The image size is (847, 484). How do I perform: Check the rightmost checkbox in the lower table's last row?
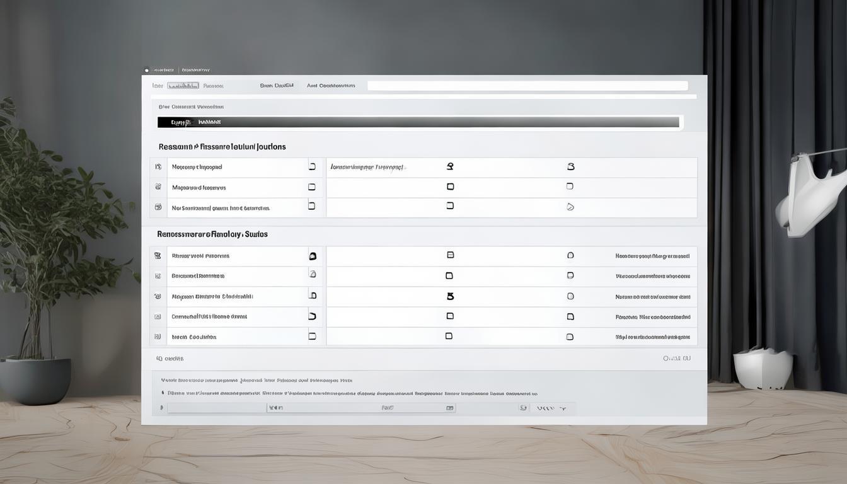(x=570, y=337)
